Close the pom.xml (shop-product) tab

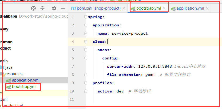point(124,8)
